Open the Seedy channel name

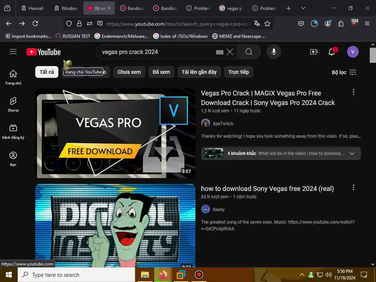(218, 209)
